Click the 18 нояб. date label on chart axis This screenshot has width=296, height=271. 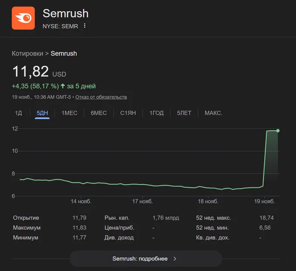[208, 201]
